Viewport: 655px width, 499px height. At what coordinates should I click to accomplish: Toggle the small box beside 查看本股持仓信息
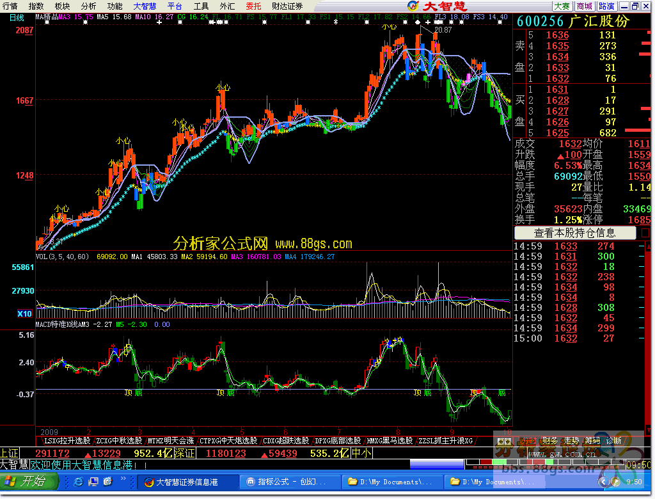click(645, 233)
